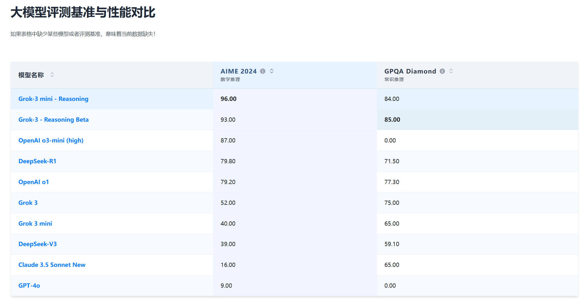Image resolution: width=587 pixels, height=300 pixels.
Task: Select the 0.00 GPQA cell for GPT-4o
Action: click(x=477, y=286)
